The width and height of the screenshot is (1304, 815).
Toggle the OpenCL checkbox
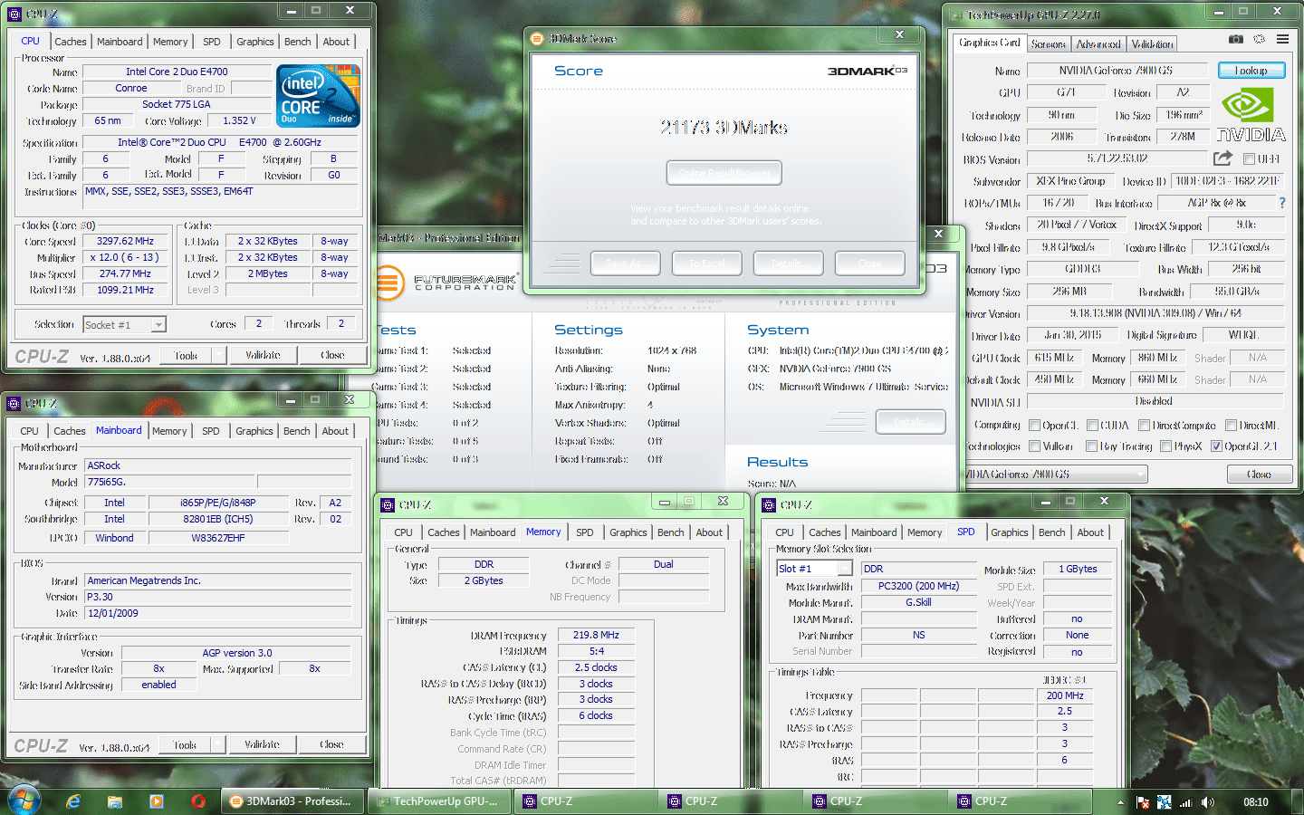point(1034,425)
